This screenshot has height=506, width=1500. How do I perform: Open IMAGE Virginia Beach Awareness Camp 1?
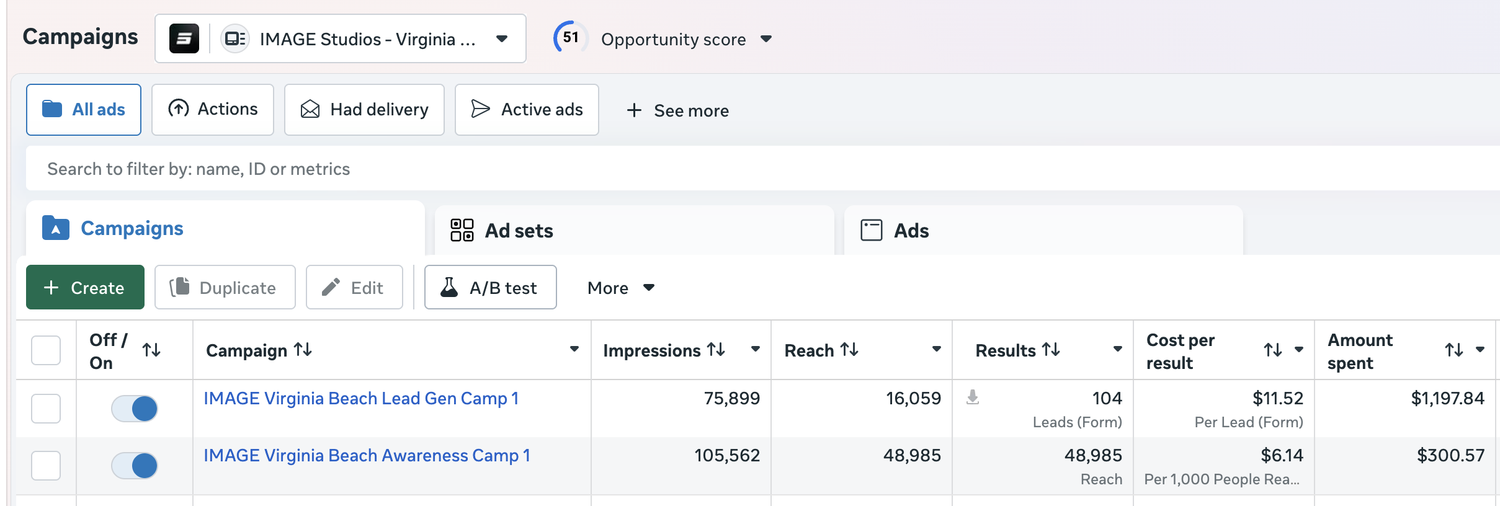[x=367, y=455]
